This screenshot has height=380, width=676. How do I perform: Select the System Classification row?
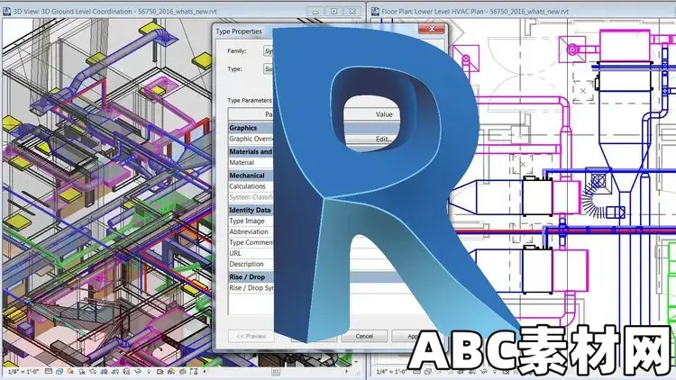251,197
